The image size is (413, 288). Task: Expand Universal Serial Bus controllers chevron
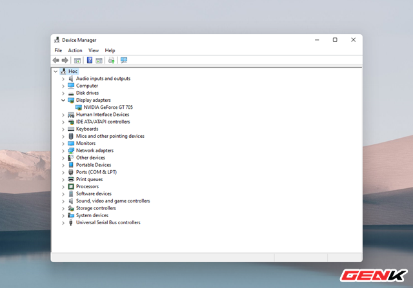63,223
